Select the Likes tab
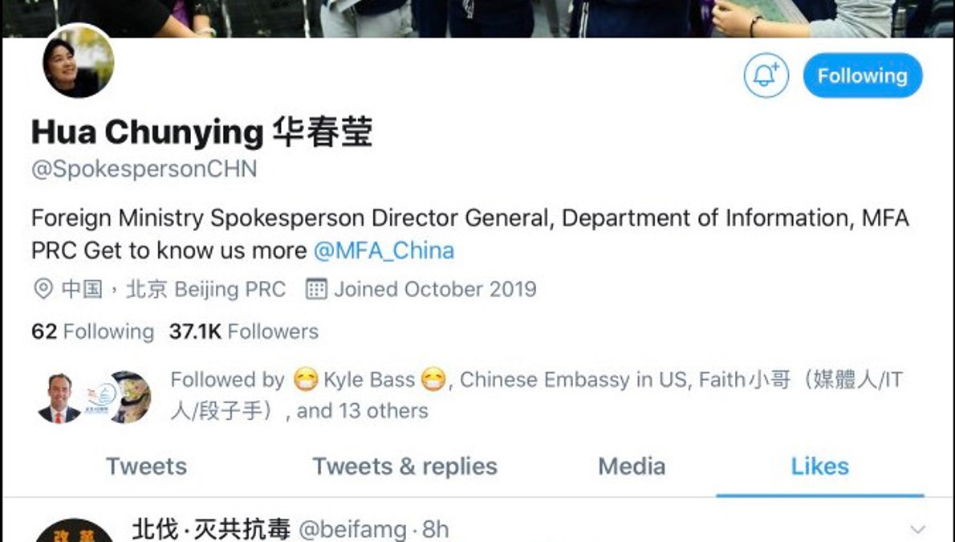Screen dimensions: 955x542 point(820,467)
